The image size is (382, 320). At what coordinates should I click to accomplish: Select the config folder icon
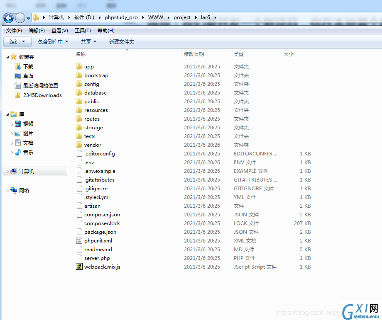pos(79,84)
